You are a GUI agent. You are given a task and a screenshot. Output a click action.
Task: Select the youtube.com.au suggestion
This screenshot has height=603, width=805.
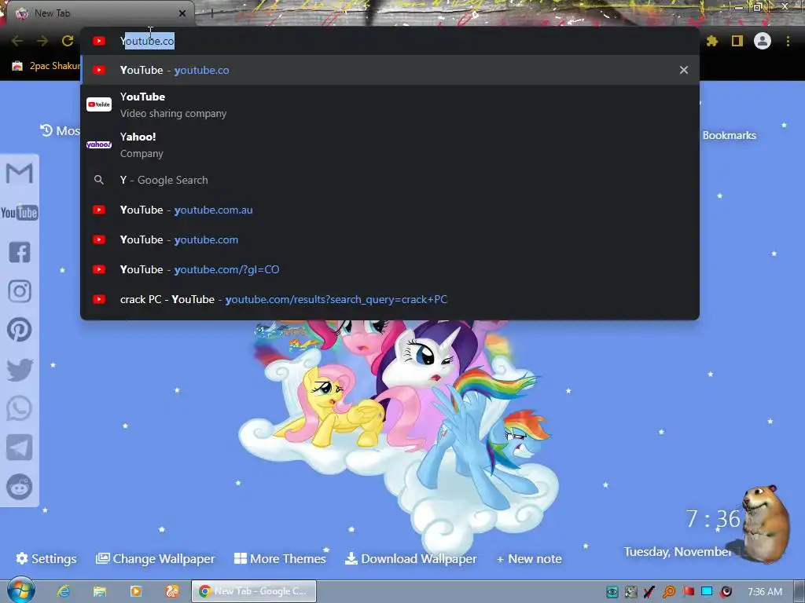[390, 210]
